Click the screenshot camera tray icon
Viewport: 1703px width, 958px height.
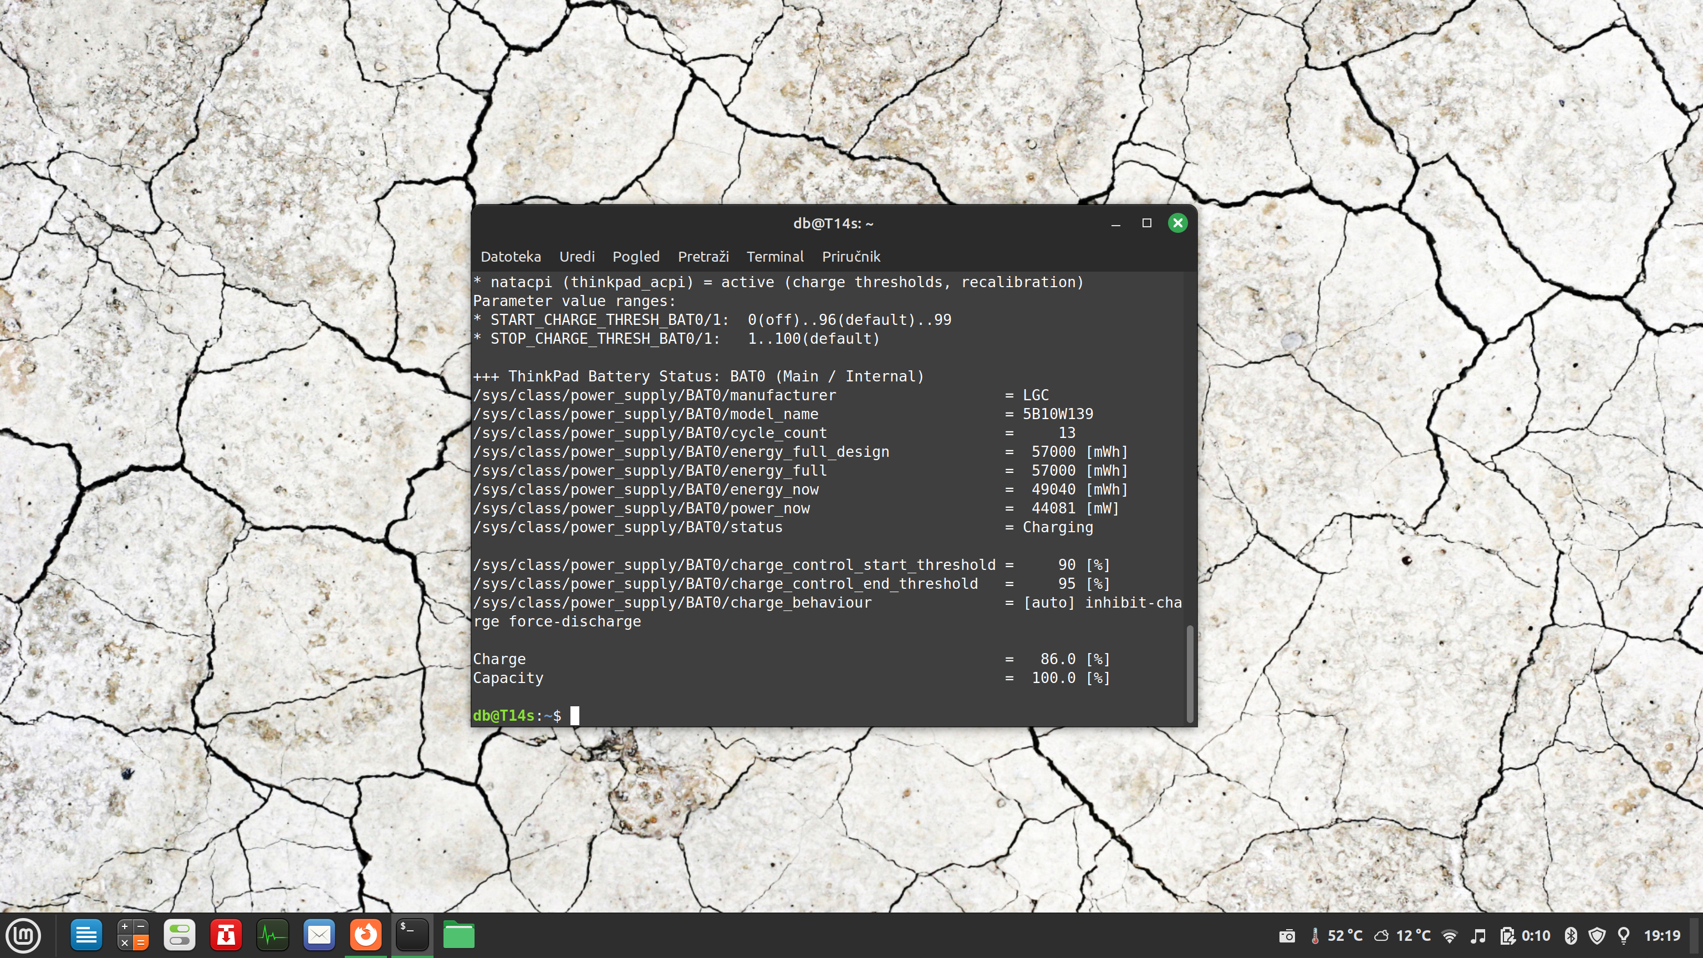coord(1287,935)
